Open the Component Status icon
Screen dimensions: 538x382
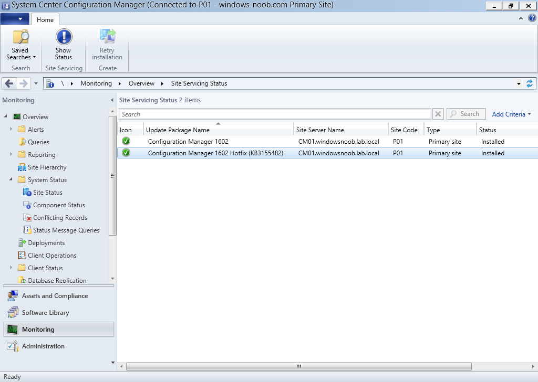[27, 205]
